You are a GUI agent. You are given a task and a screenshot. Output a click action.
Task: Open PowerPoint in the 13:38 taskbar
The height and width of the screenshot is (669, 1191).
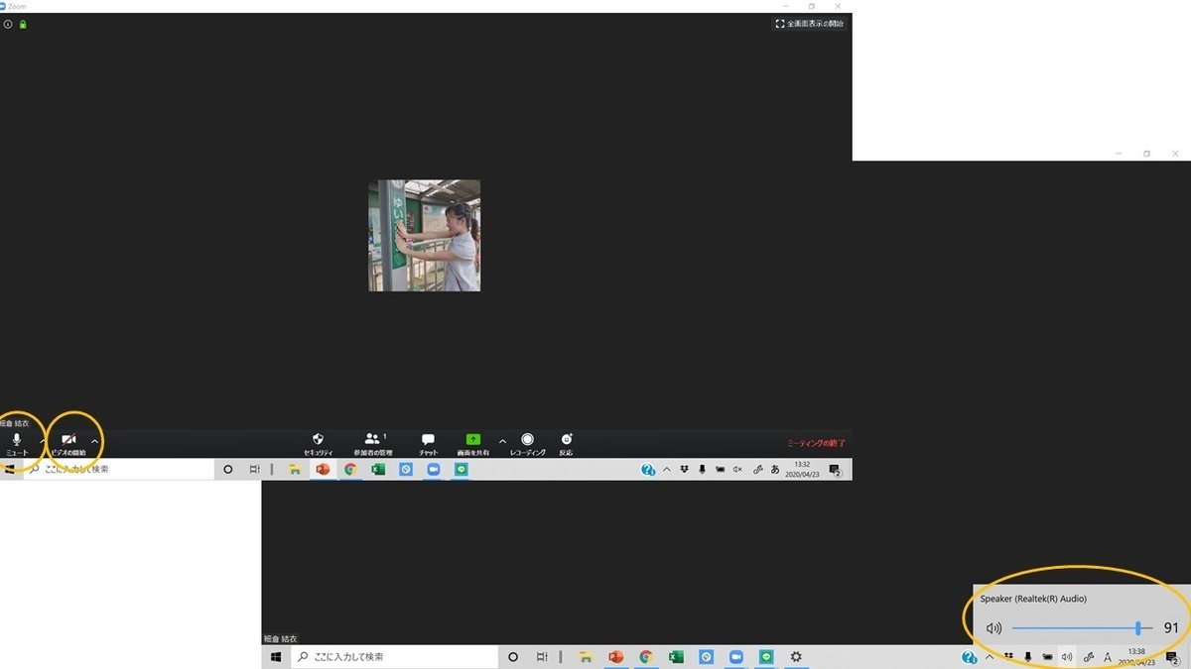(x=615, y=656)
